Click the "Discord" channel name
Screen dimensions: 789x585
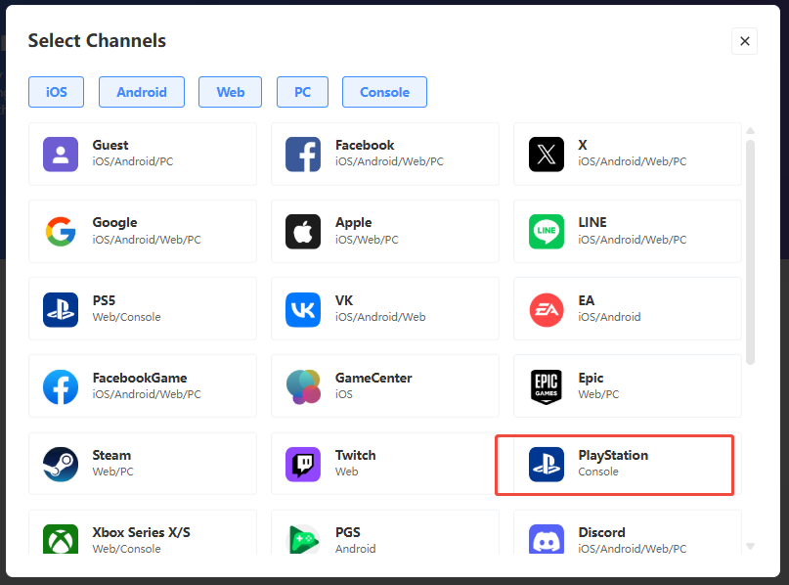(602, 532)
